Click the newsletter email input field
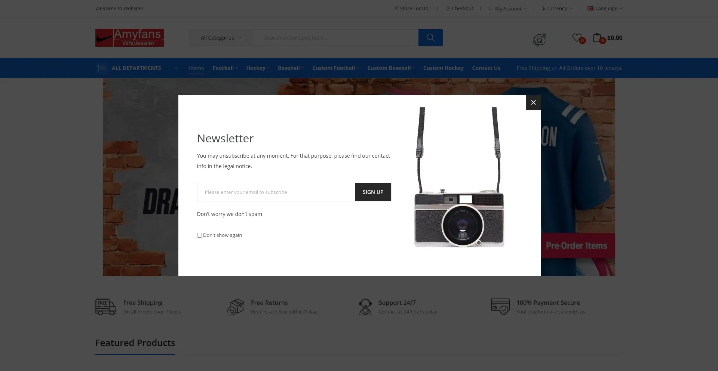 point(276,192)
